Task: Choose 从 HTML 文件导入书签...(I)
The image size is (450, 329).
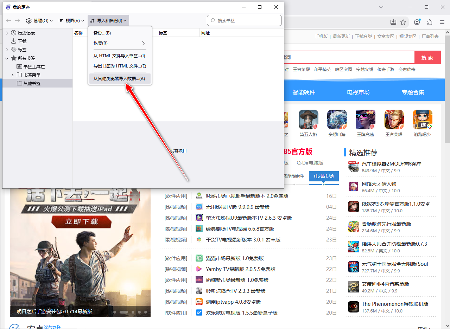Action: 120,56
